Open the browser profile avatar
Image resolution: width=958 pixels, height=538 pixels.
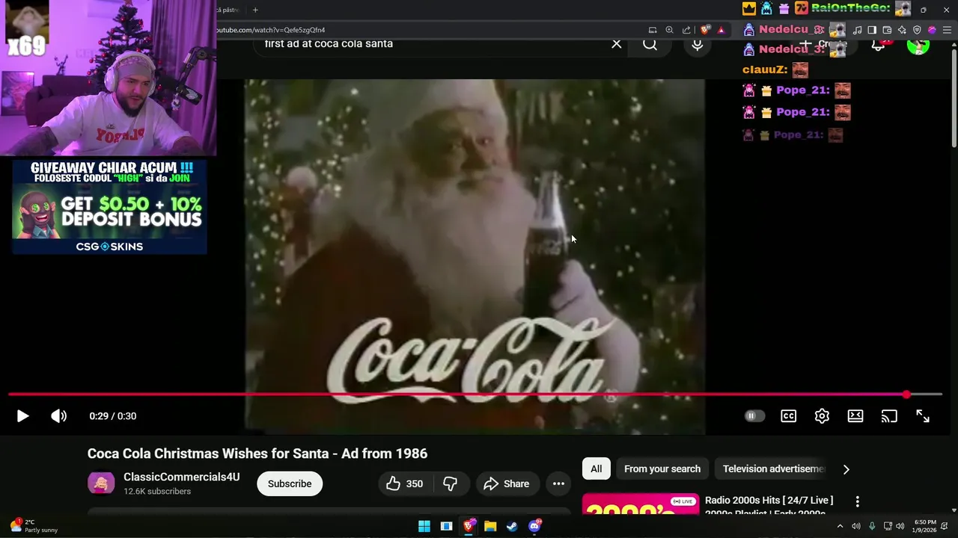tap(932, 30)
